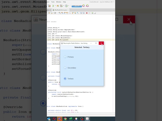Toggle Rectangular Selection editor icon
The width and height of the screenshot is (162, 121).
[x=70, y=13]
